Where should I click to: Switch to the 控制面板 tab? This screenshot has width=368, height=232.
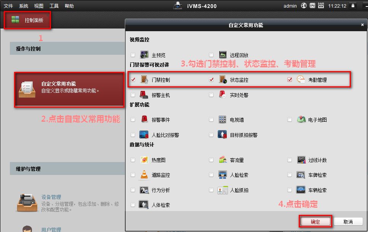27,20
